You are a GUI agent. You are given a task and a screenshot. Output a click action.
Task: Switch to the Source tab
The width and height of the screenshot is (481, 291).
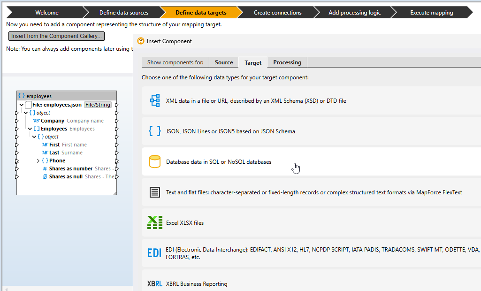223,62
